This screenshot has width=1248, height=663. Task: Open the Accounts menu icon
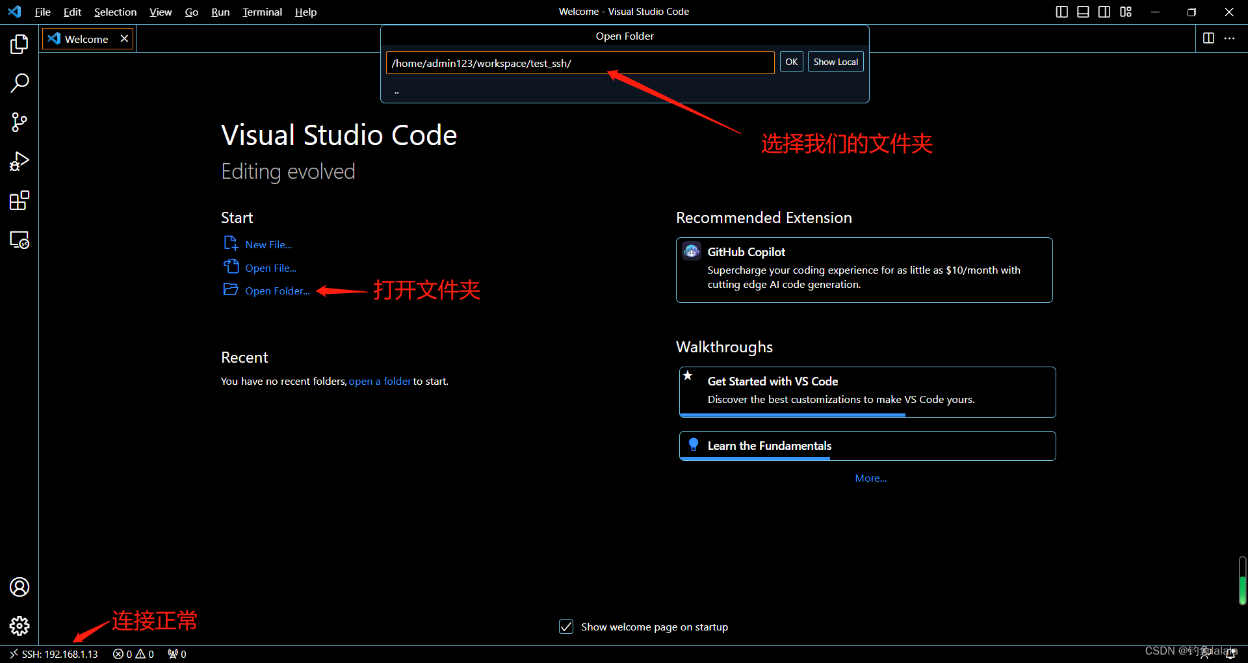pyautogui.click(x=19, y=587)
